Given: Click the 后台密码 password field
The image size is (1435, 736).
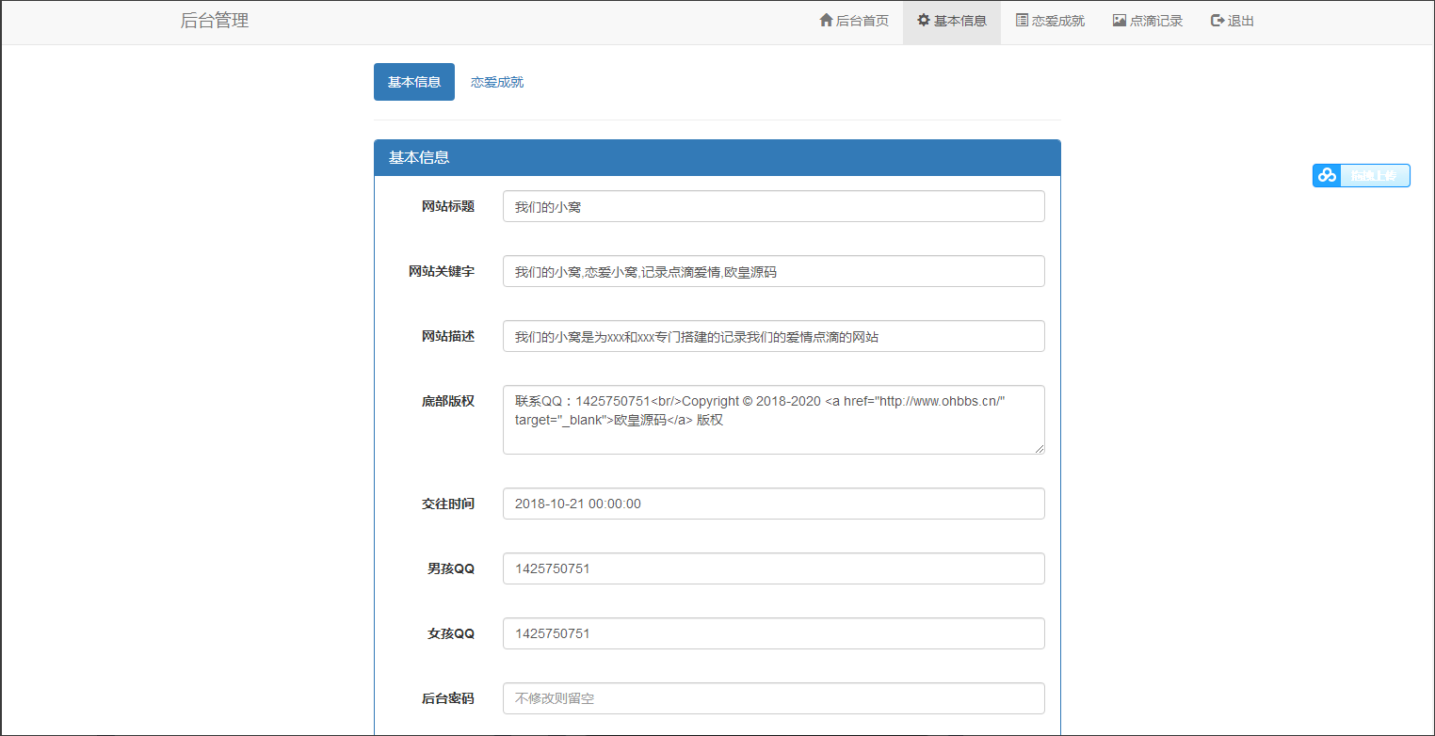Looking at the screenshot, I should coord(773,698).
